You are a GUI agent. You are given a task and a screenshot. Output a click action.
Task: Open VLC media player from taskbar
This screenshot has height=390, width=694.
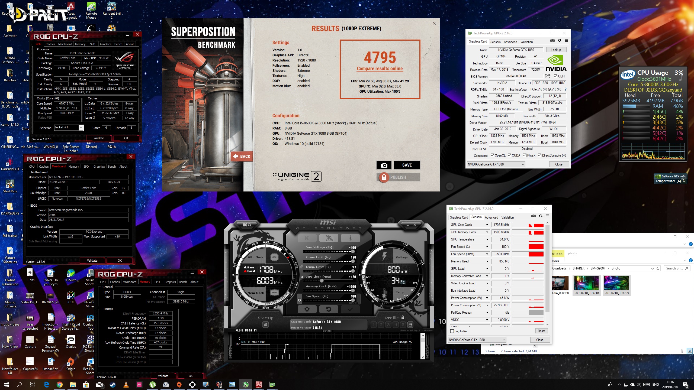126,385
